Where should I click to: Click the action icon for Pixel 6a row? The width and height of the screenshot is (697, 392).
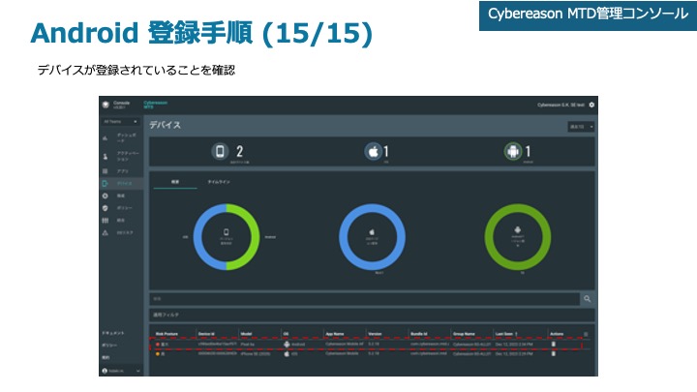554,344
